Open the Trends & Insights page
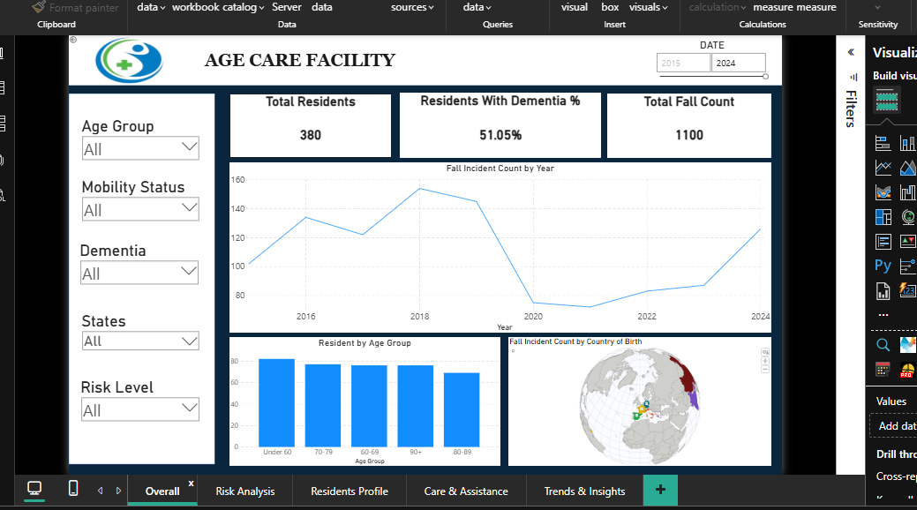The height and width of the screenshot is (510, 917). [x=583, y=491]
